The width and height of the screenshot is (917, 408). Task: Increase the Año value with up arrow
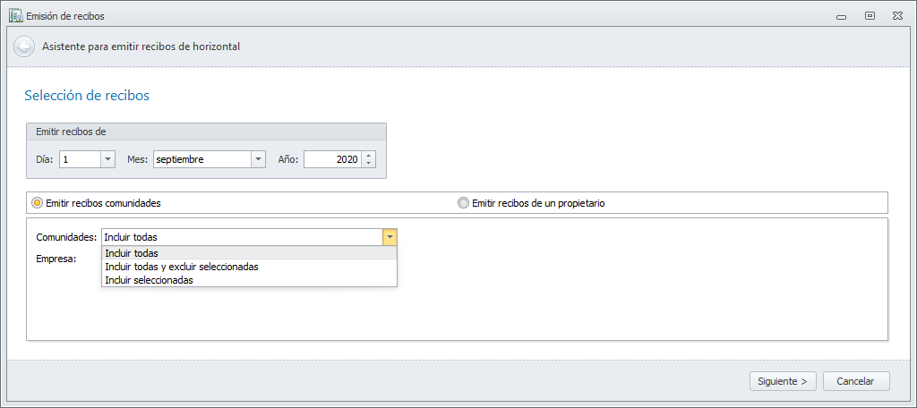pos(369,155)
